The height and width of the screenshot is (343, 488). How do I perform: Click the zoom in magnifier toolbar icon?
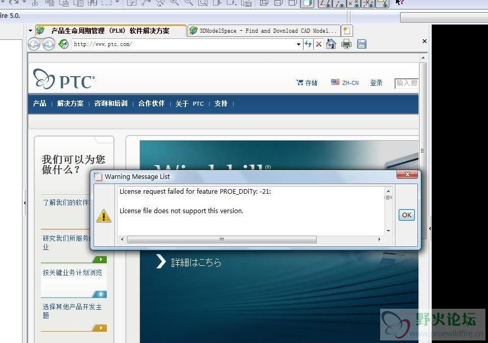pyautogui.click(x=174, y=3)
